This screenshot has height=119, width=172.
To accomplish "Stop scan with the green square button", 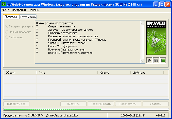I will pyautogui.click(x=163, y=60).
